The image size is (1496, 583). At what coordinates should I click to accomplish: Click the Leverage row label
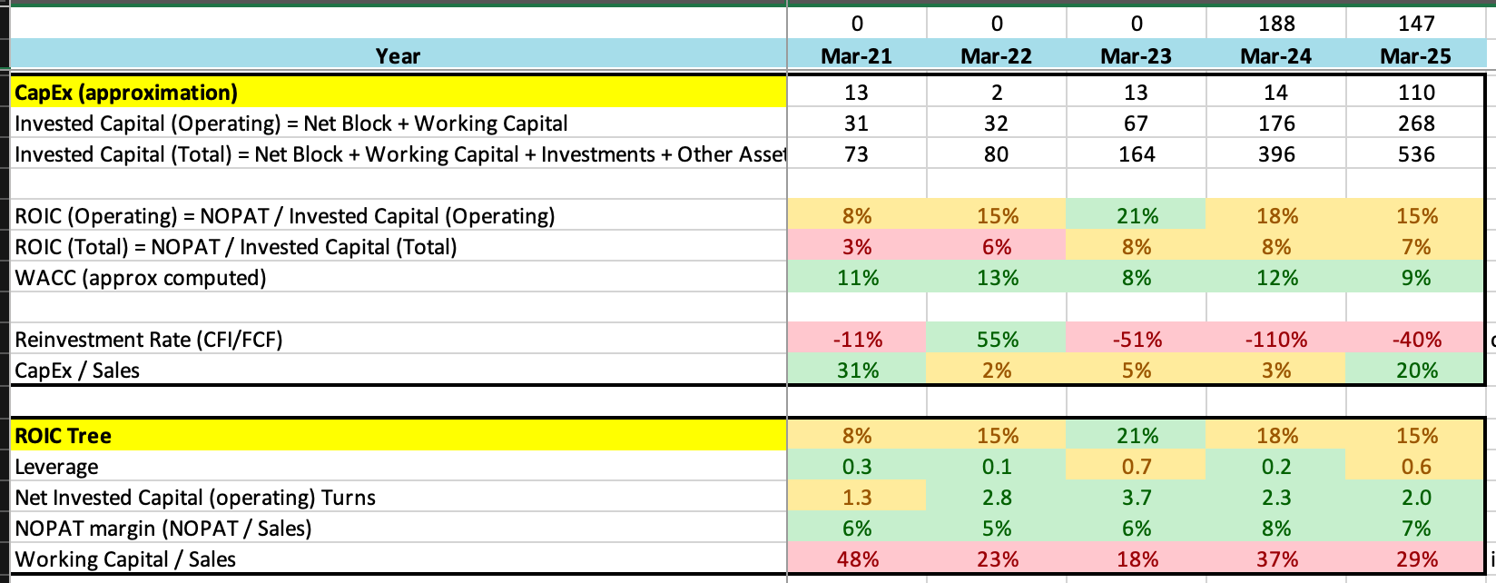[398, 467]
